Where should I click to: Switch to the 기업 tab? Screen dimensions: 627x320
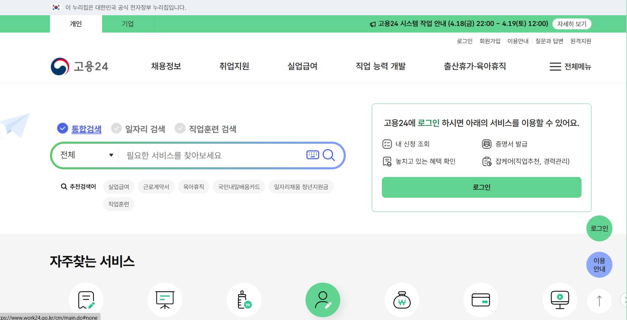[x=128, y=24]
